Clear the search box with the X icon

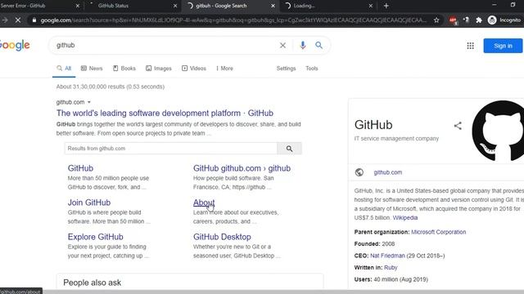pyautogui.click(x=282, y=46)
